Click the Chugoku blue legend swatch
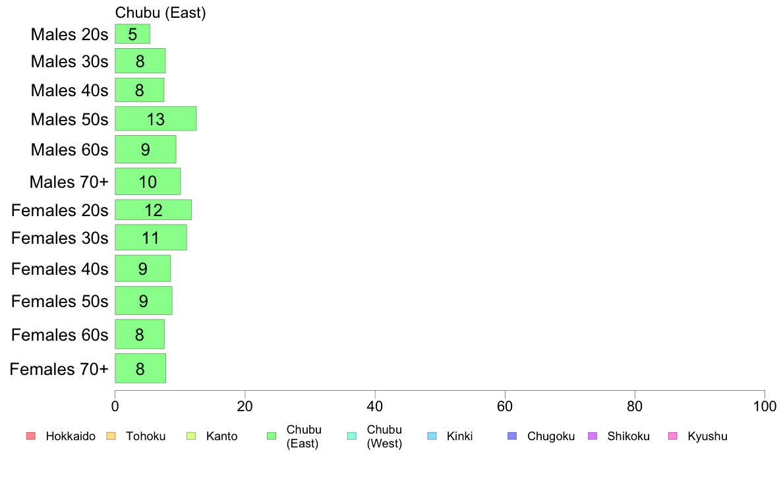Viewport: 783px width, 485px height. click(x=512, y=436)
